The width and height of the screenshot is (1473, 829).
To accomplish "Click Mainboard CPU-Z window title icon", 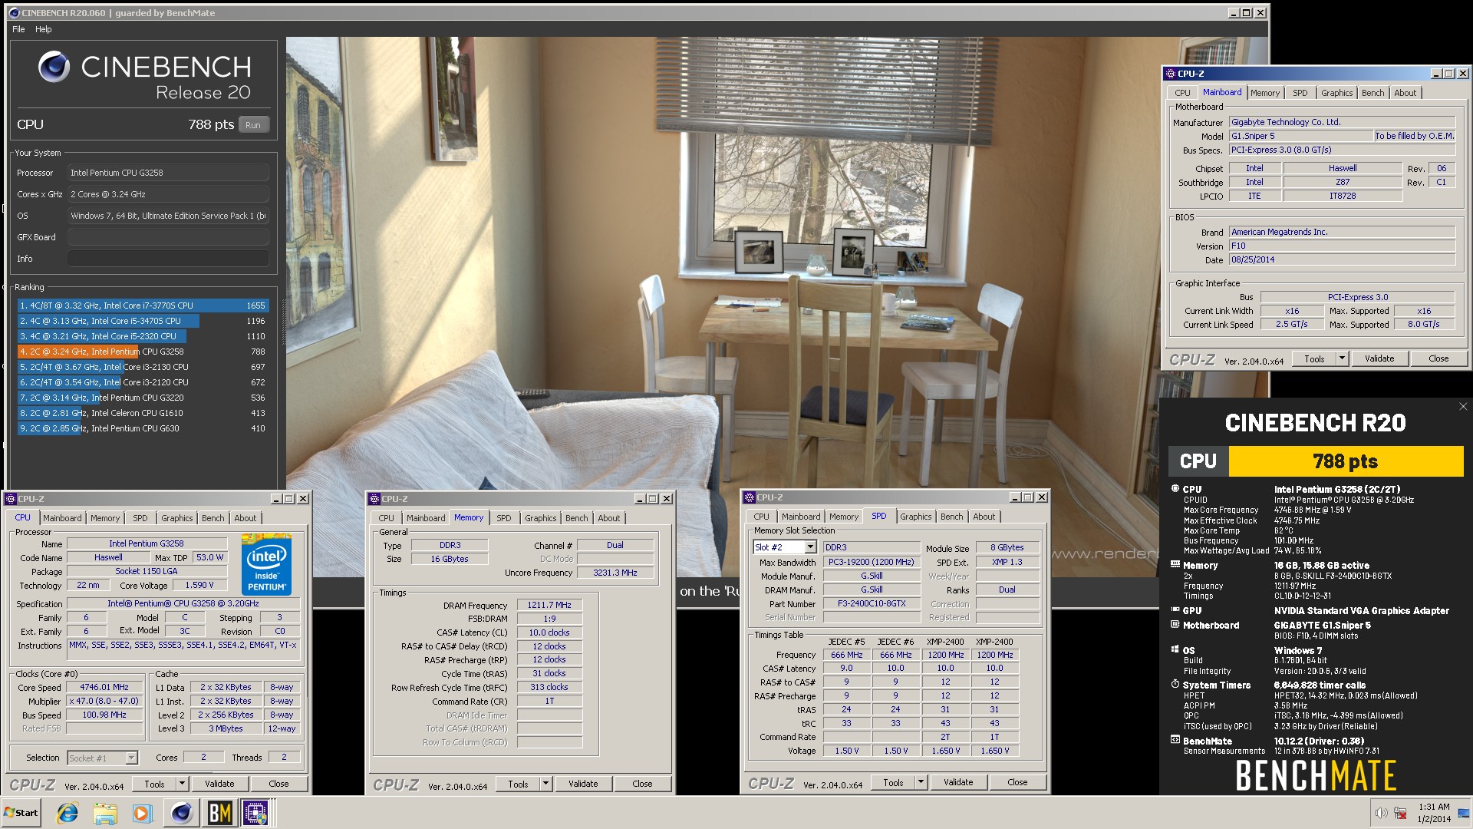I will click(1170, 74).
